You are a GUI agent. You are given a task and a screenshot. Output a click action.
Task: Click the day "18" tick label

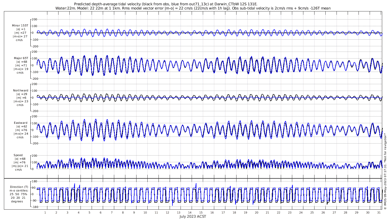point(234,212)
